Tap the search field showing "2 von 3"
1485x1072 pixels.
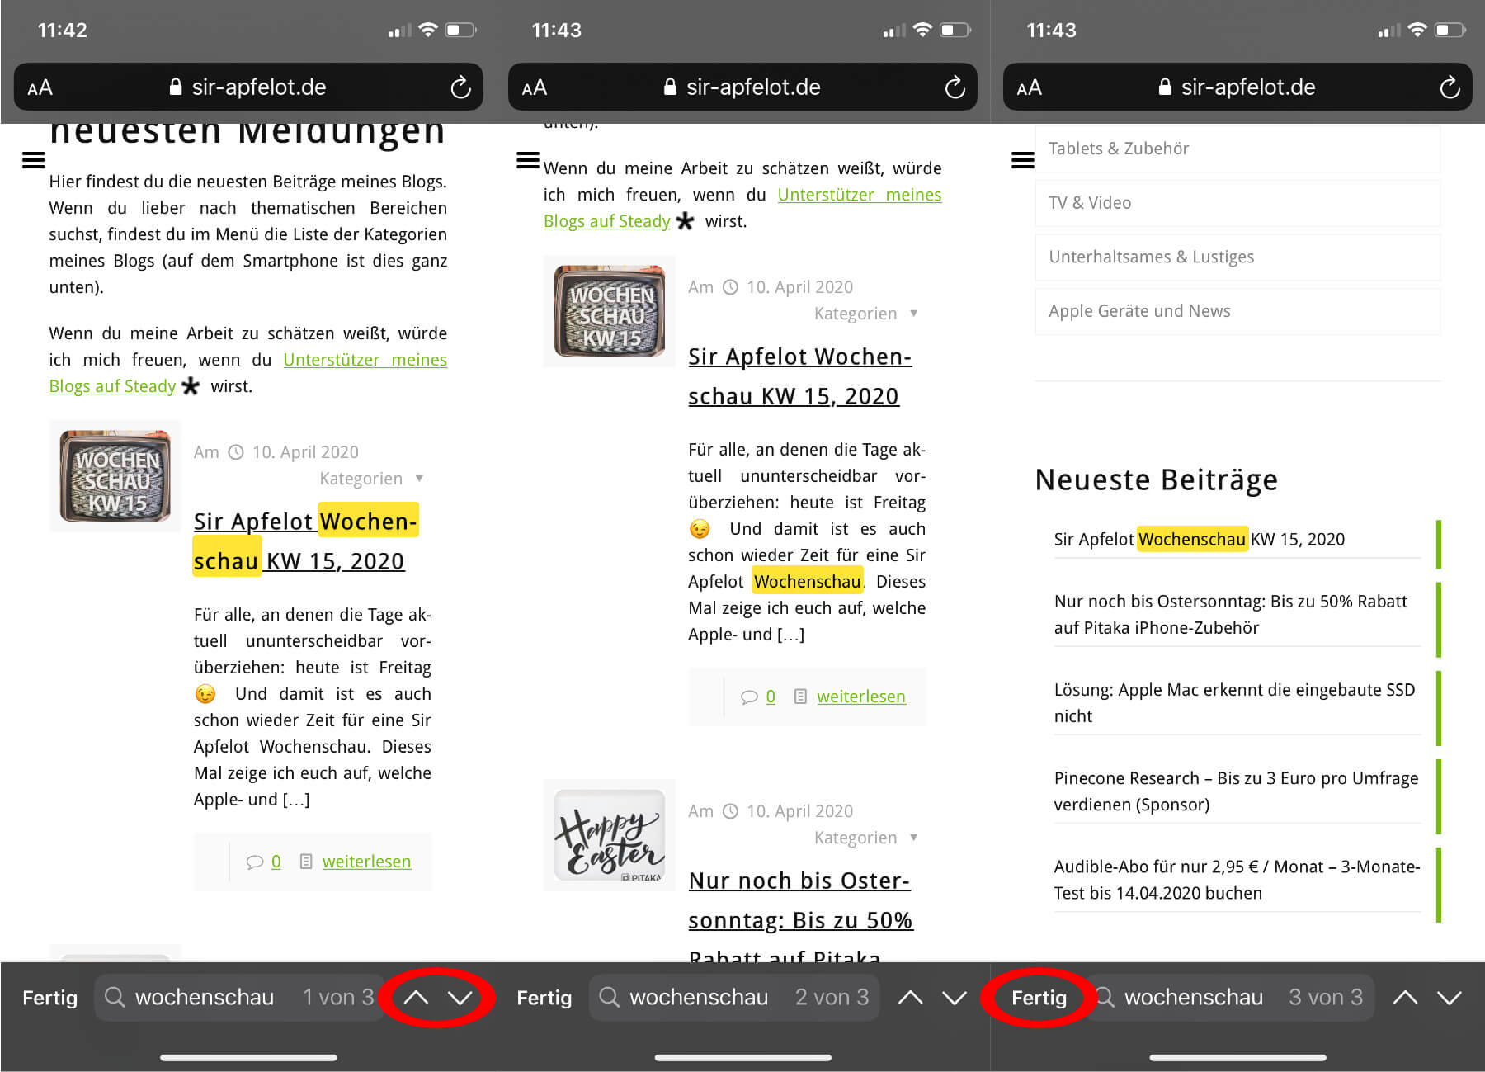click(x=697, y=998)
